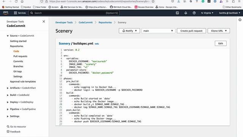Open the info panel icon at right edge

240,20
